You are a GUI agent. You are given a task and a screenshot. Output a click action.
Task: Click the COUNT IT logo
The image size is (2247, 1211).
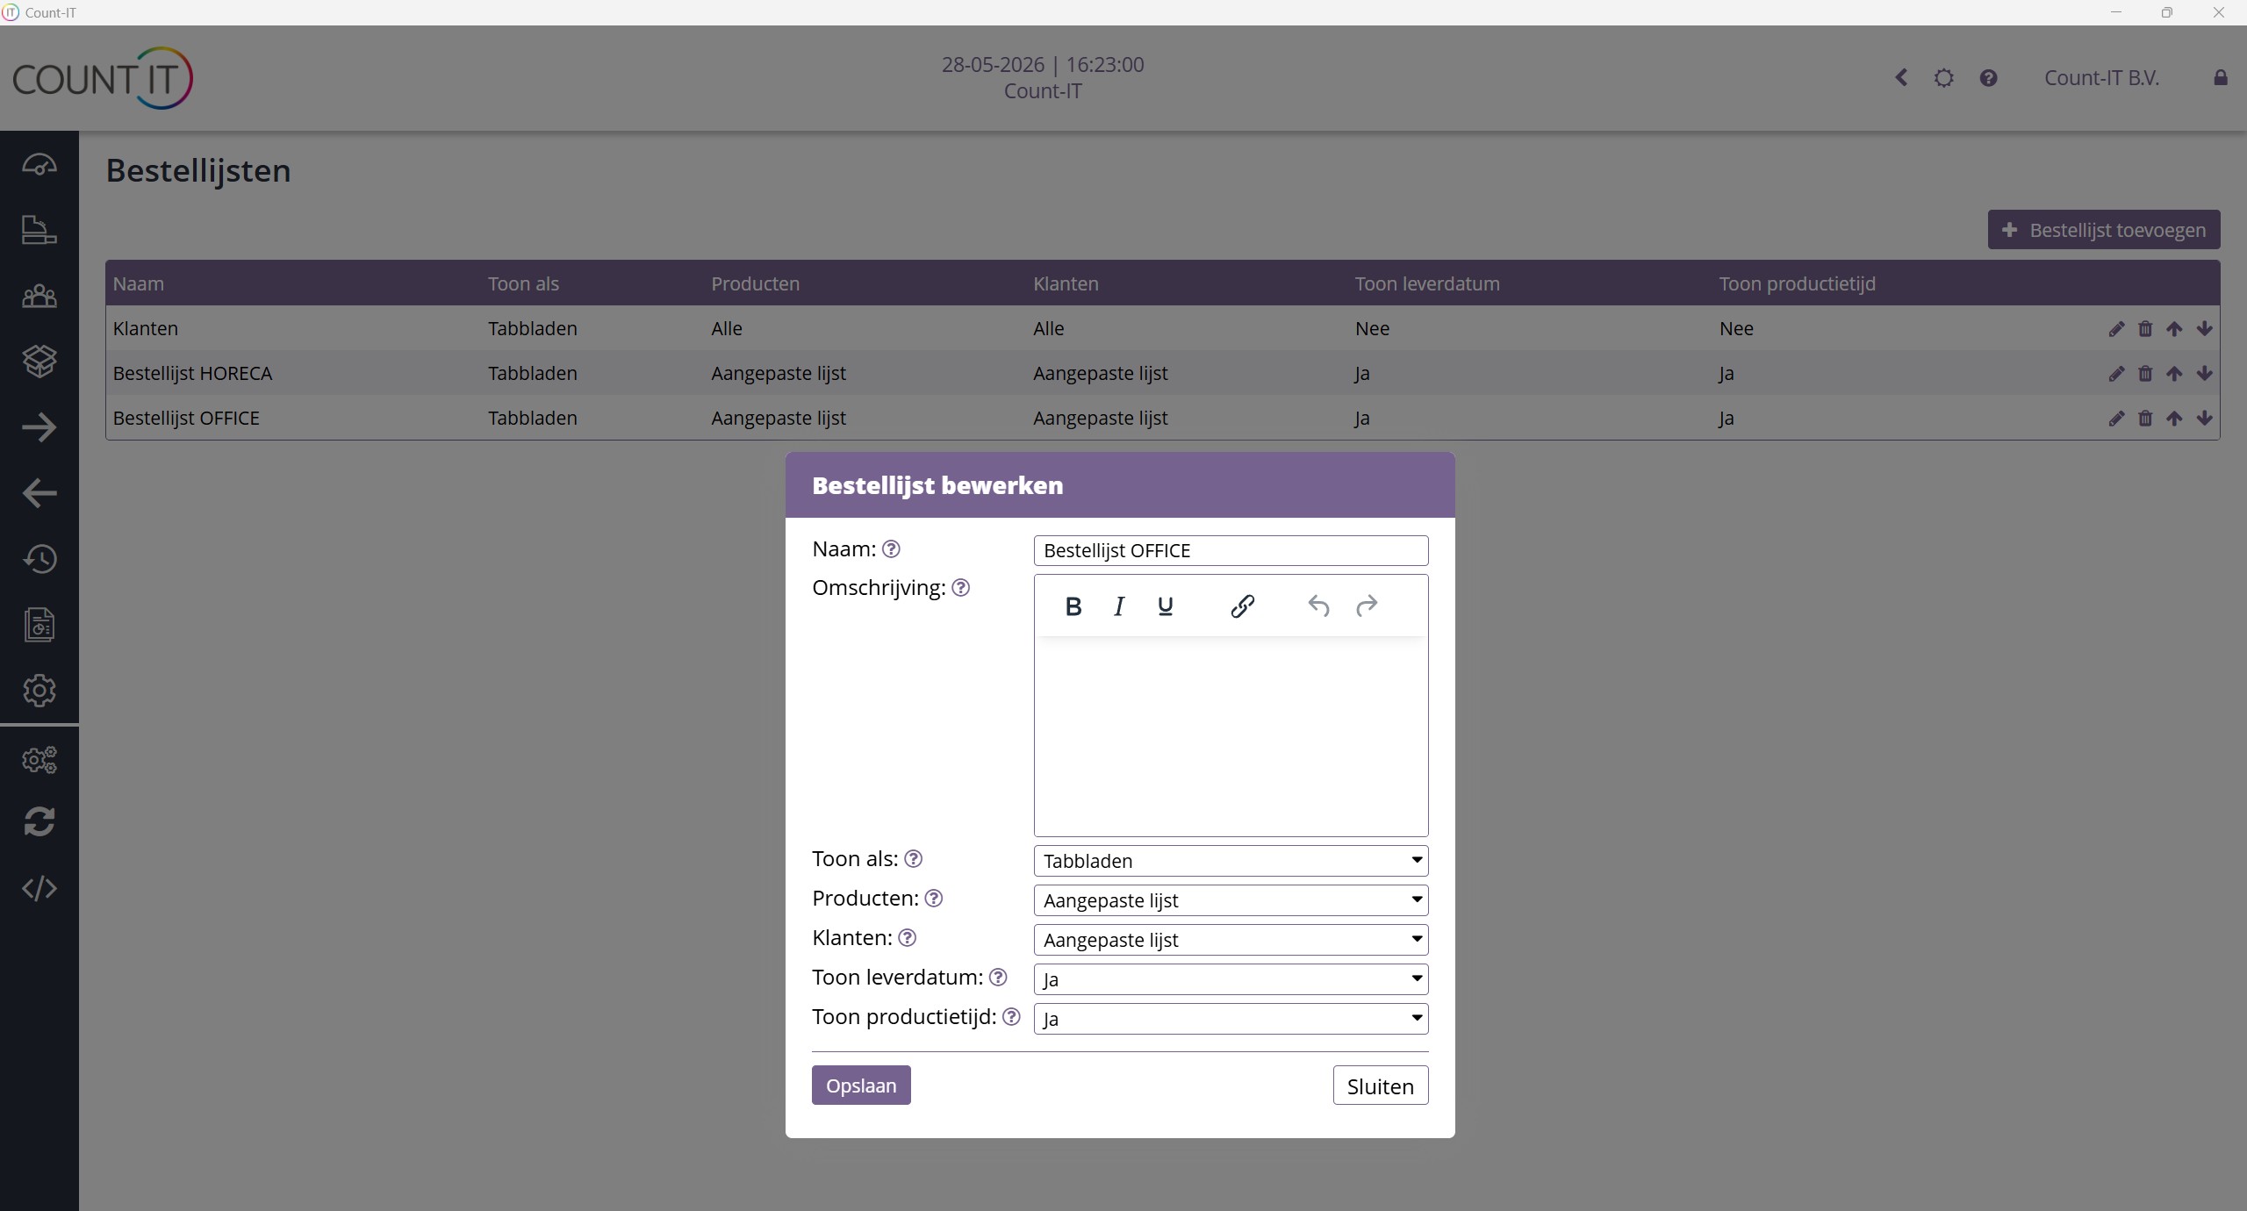pyautogui.click(x=103, y=78)
